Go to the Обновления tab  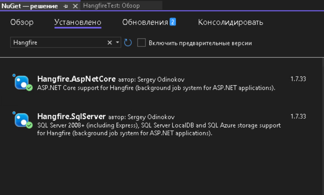[x=145, y=22]
